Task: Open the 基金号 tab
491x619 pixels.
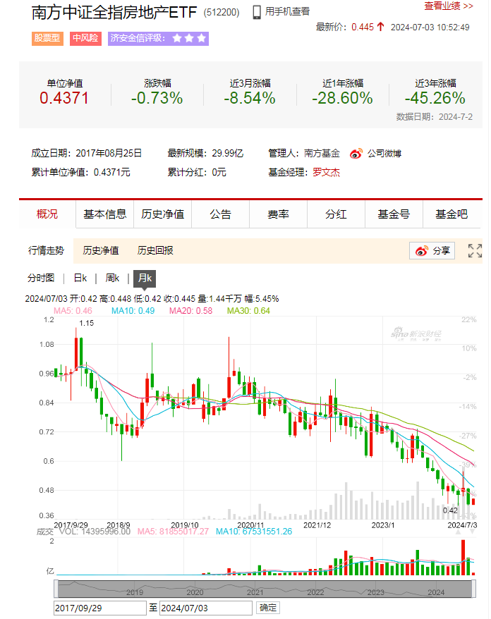Action: (x=394, y=214)
